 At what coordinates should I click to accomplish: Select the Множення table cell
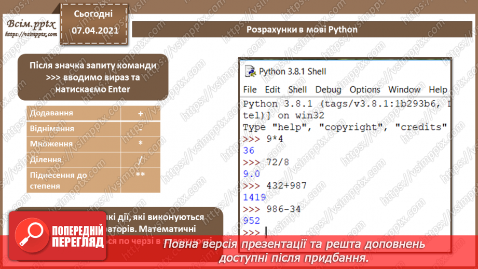[74, 144]
